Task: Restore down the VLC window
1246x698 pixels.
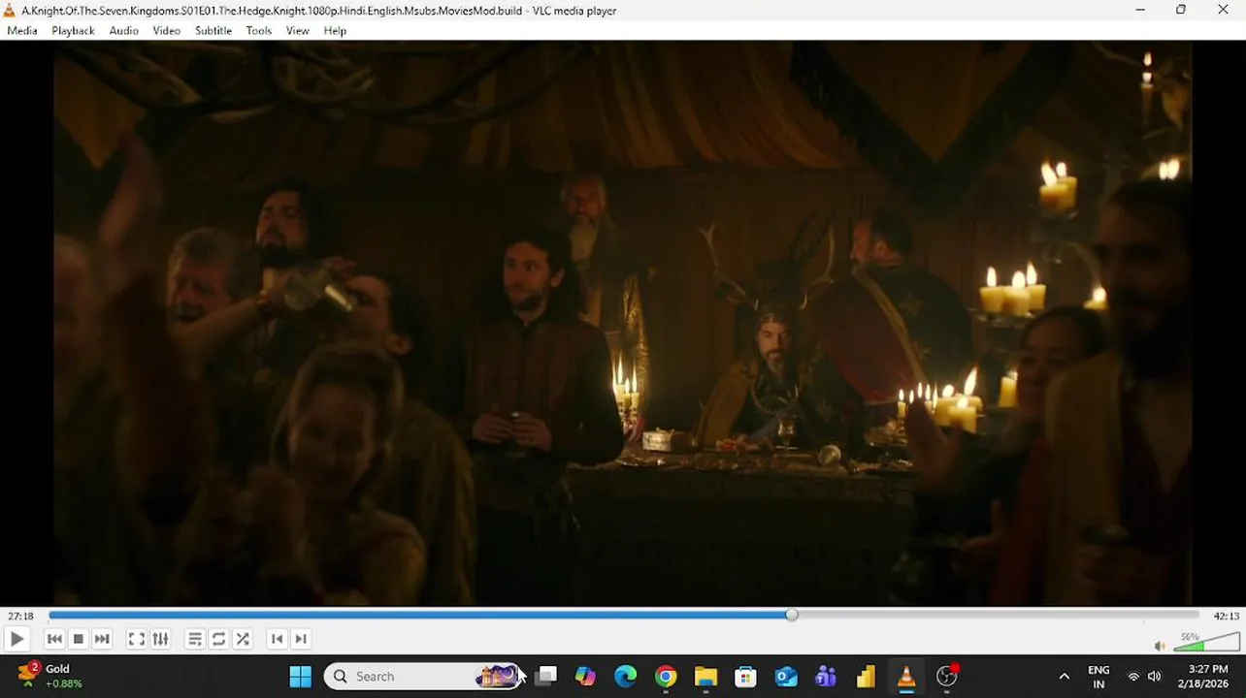Action: [1181, 10]
